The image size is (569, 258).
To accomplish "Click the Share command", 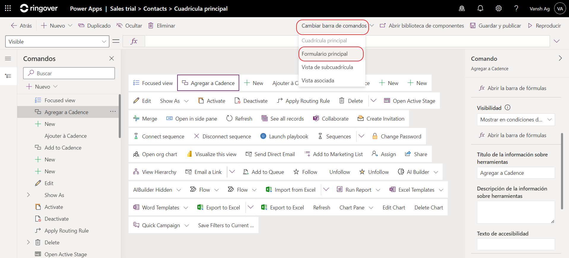I will pos(416,154).
